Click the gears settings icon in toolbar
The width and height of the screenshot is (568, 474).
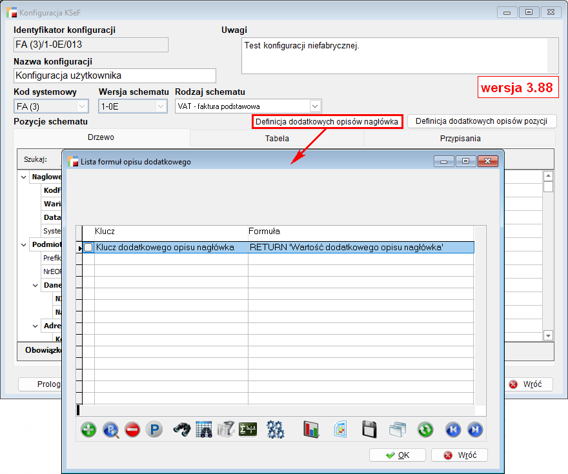pyautogui.click(x=276, y=430)
